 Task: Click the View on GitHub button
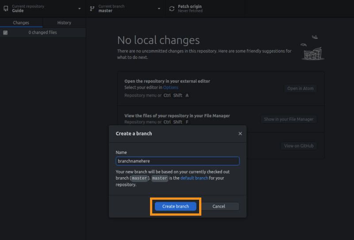pyautogui.click(x=299, y=146)
